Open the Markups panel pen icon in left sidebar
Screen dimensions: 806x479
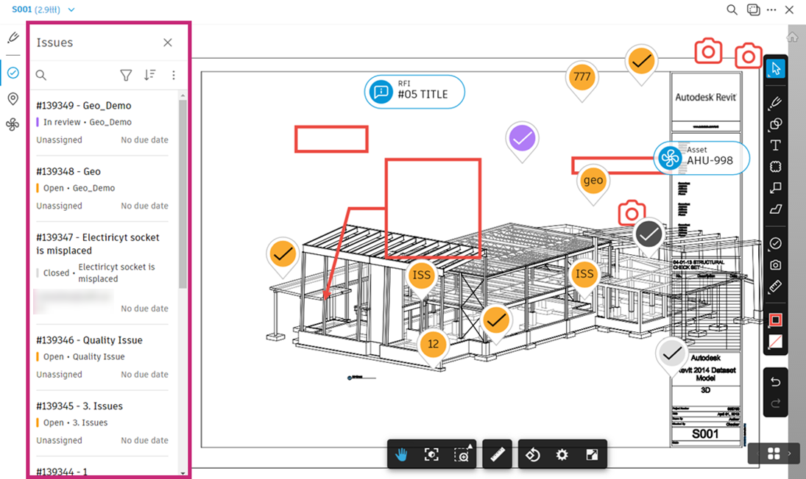pyautogui.click(x=13, y=37)
